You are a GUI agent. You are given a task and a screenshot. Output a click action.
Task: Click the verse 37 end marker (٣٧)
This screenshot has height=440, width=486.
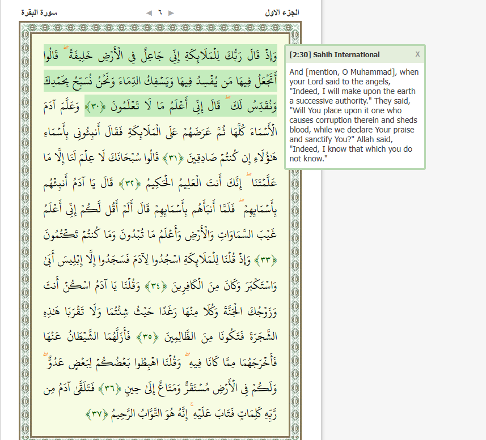[97, 414]
